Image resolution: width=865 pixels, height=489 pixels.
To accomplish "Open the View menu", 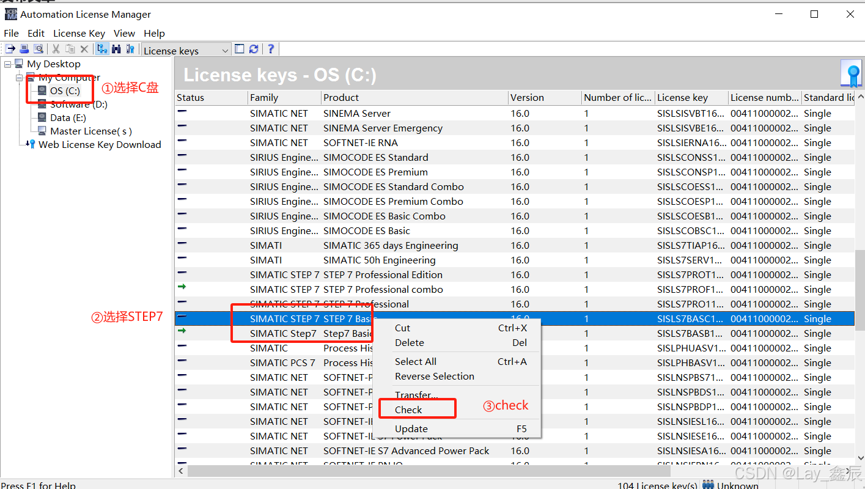I will pos(124,33).
